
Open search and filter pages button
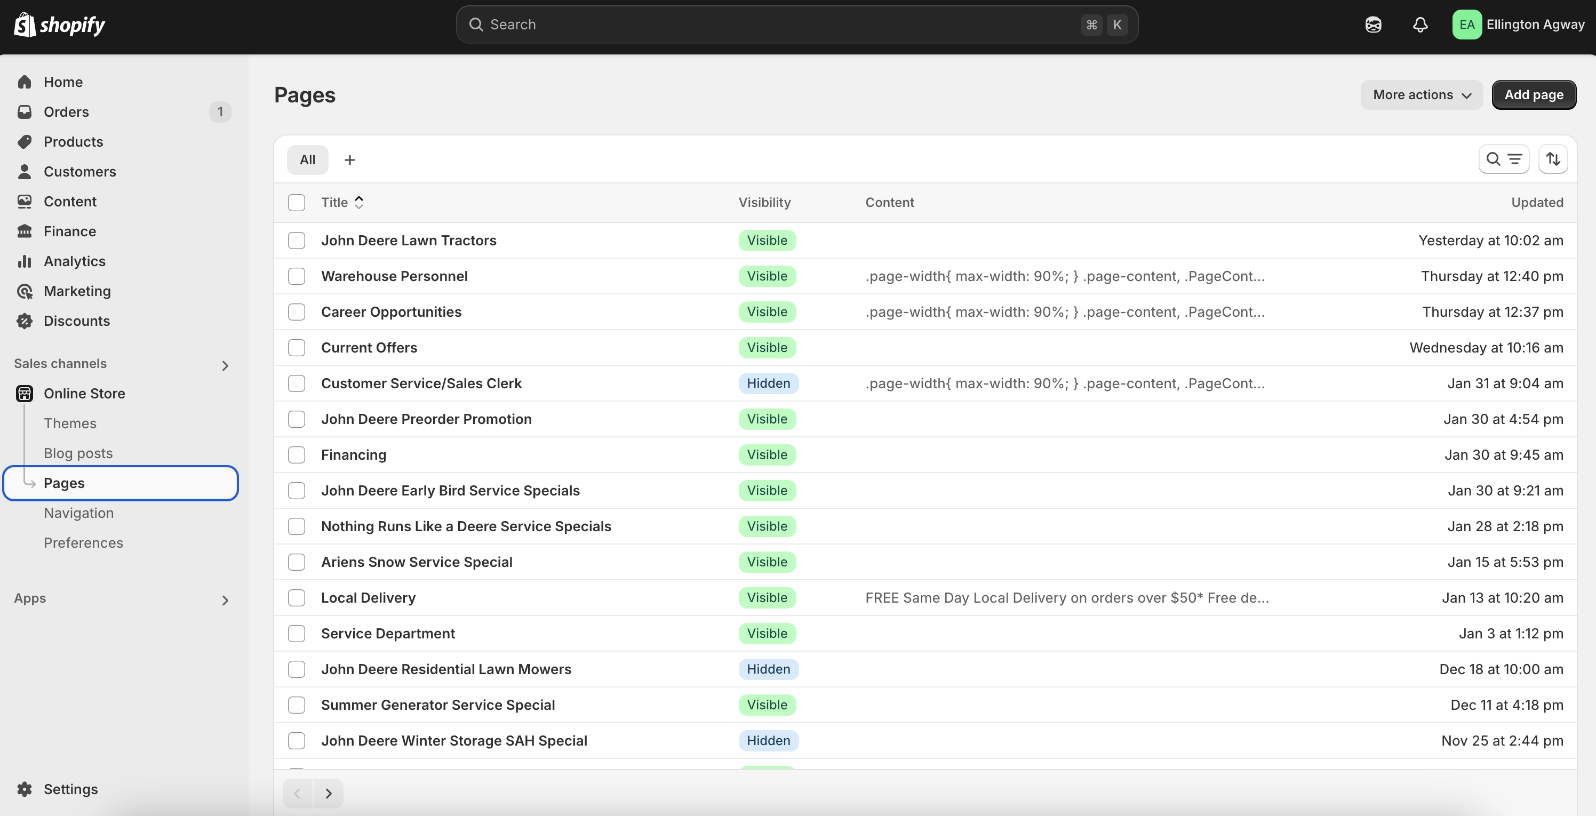click(1504, 159)
